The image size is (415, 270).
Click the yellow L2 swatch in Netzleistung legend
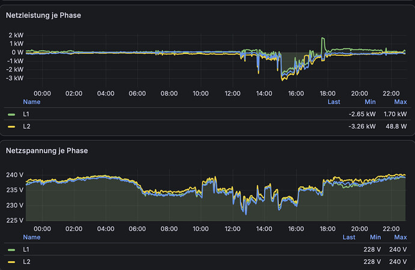(11, 126)
